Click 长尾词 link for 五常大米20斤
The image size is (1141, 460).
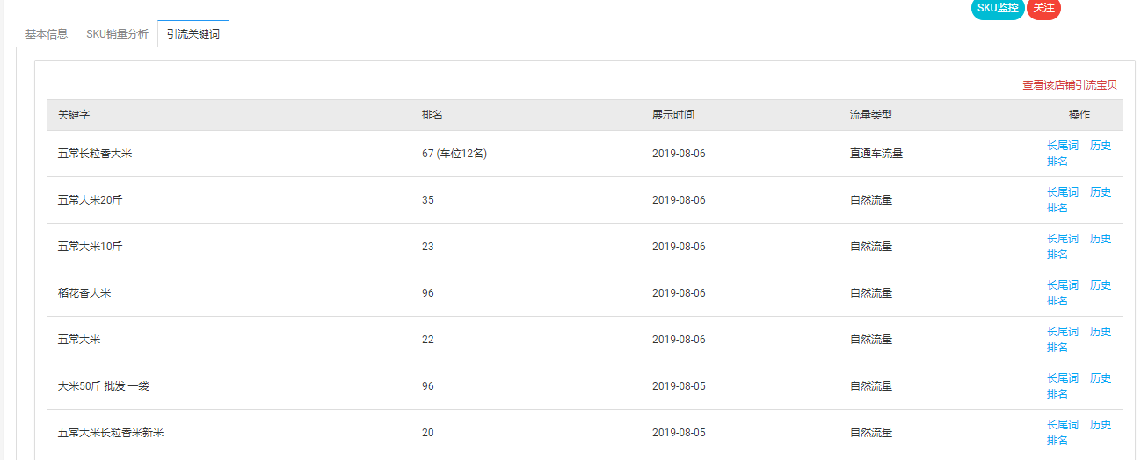click(x=1062, y=192)
